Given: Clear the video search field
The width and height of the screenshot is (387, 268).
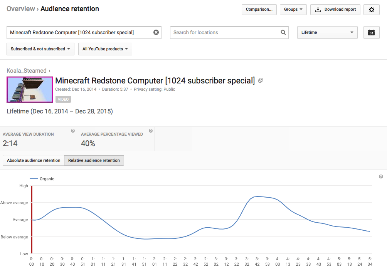Looking at the screenshot, I should coord(156,33).
